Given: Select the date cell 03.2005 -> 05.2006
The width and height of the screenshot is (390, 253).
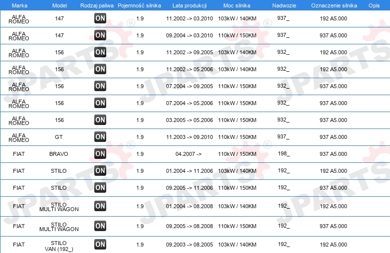Looking at the screenshot, I should (x=190, y=120).
